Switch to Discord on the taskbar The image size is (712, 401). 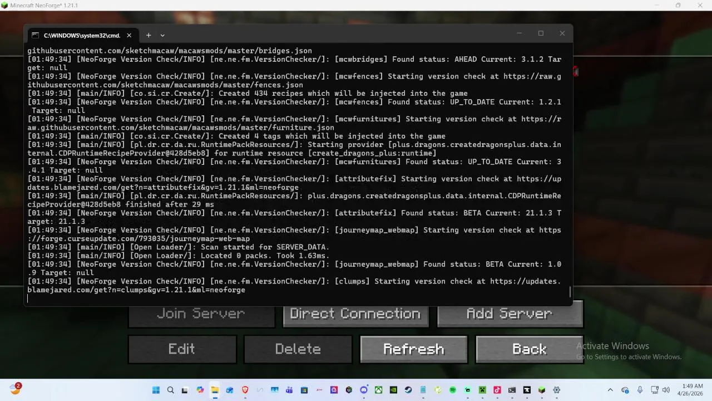pos(364,390)
